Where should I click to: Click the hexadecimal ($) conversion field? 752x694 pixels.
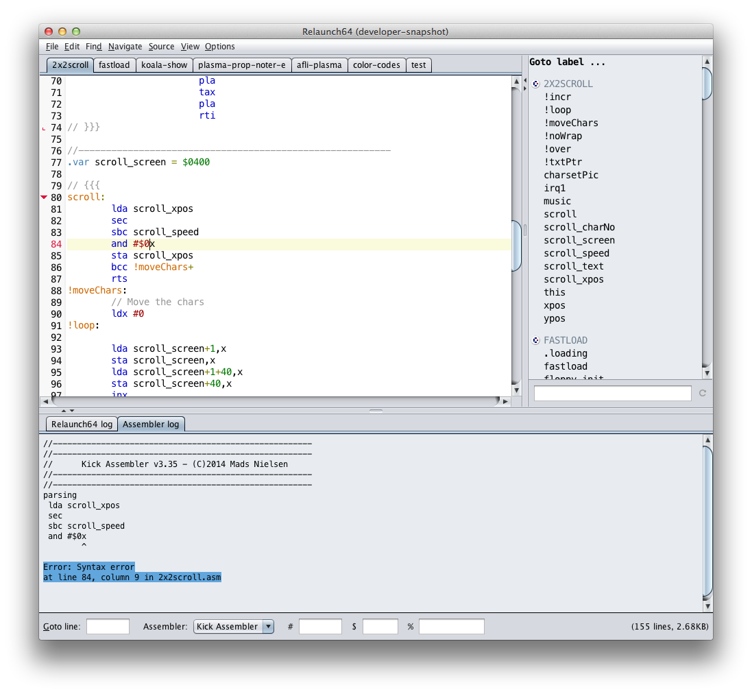coord(380,626)
